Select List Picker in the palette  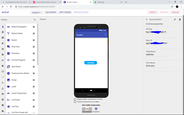pyautogui.click(x=16, y=100)
